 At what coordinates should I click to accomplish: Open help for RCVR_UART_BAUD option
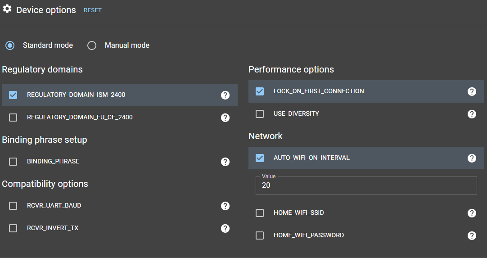[x=225, y=206]
